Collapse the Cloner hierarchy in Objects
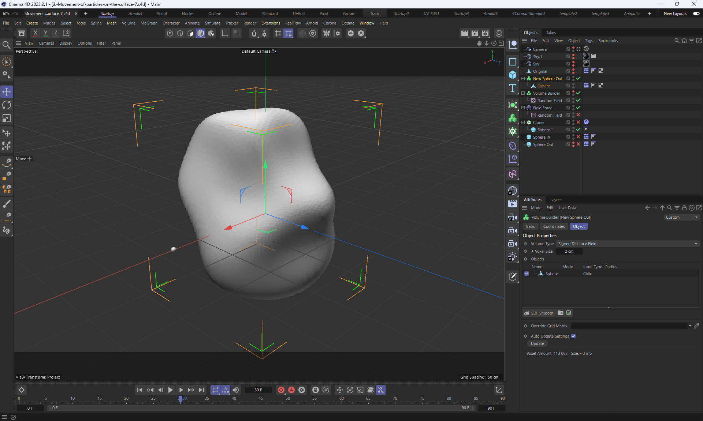 523,123
